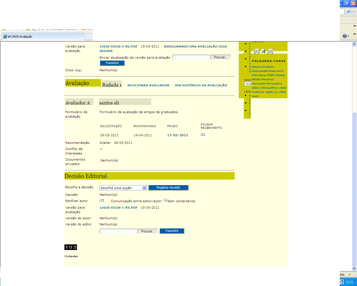The width and height of the screenshot is (357, 286).
Task: Click the Sem comentários text
Action: pos(181,201)
